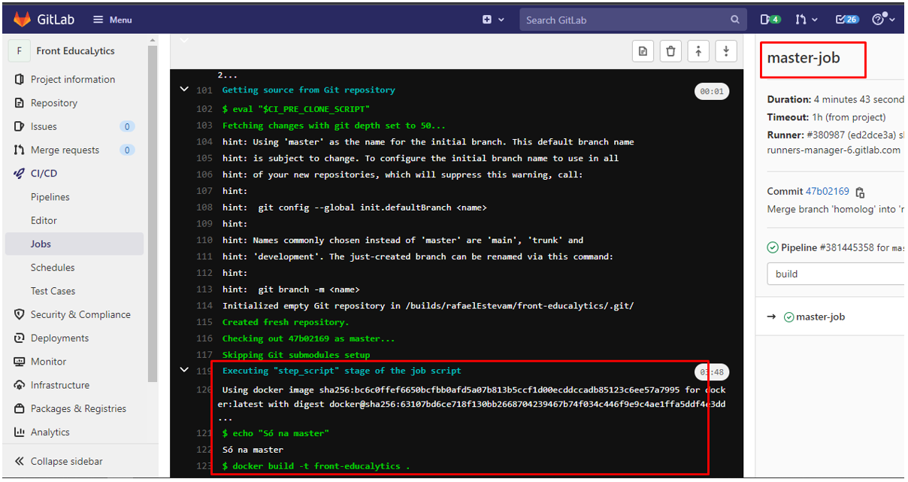Open the issues counter icon showing 4
The height and width of the screenshot is (482, 908).
[770, 20]
